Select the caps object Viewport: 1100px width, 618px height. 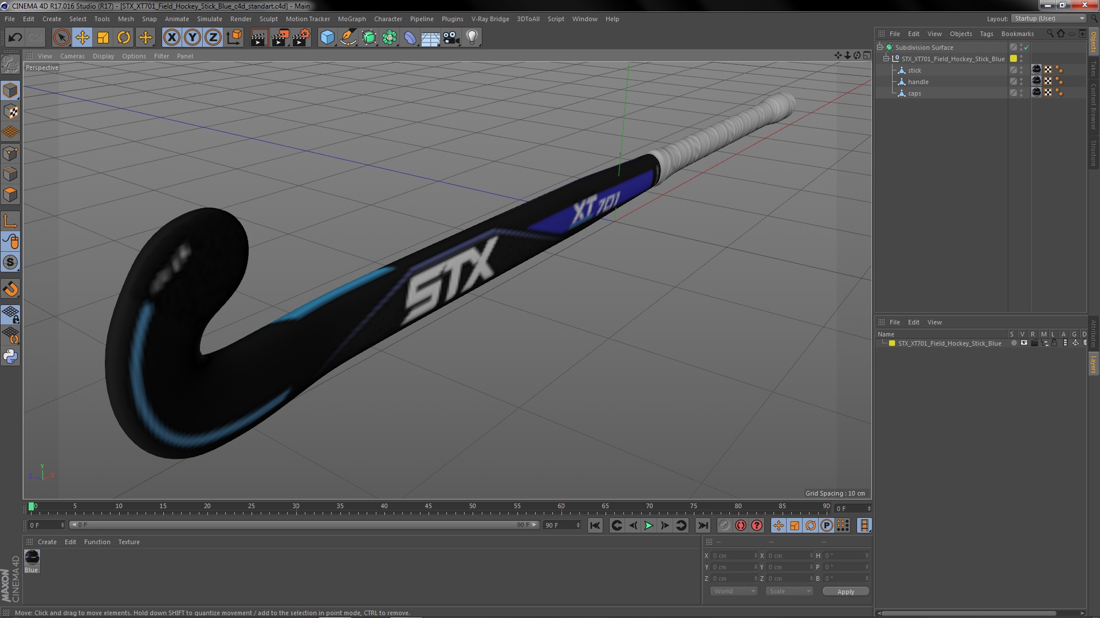(x=914, y=93)
